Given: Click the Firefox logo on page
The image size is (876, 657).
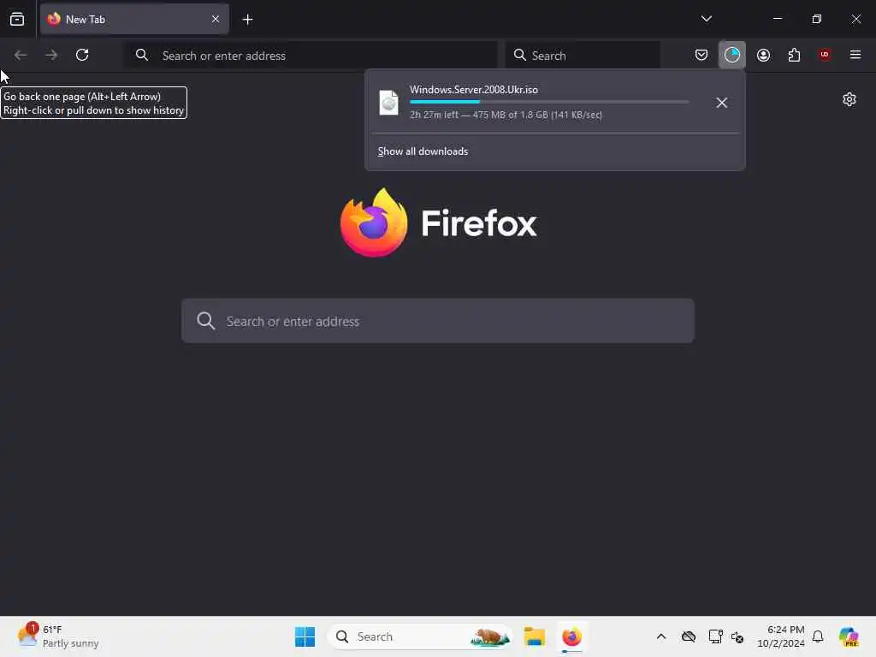Looking at the screenshot, I should (374, 223).
